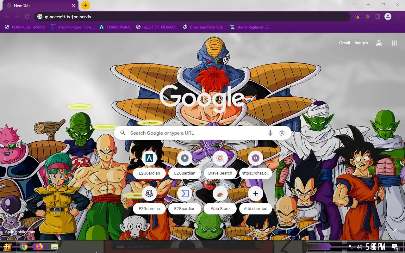Open the network tray icon
This screenshot has width=405, height=253.
click(x=352, y=247)
